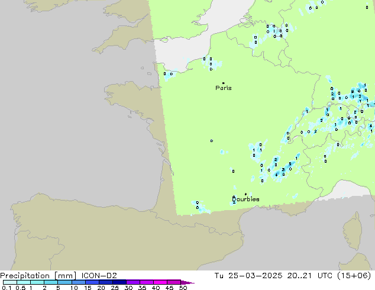
Task: Click the 15–20 mm legend color swatch
Action: pos(92,282)
